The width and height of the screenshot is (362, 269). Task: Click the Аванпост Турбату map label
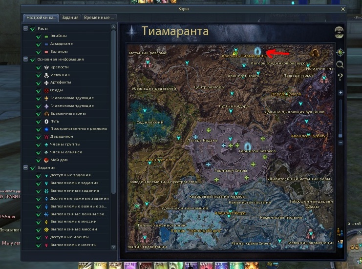308,136
